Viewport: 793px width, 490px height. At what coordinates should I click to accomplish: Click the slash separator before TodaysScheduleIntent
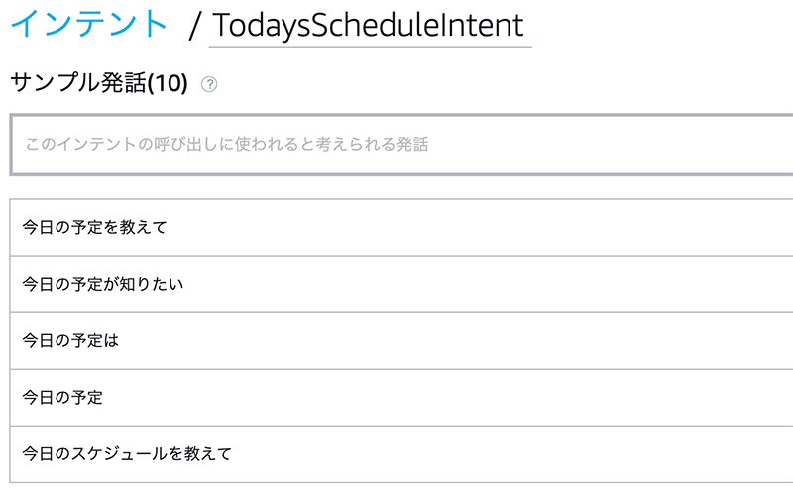point(194,26)
